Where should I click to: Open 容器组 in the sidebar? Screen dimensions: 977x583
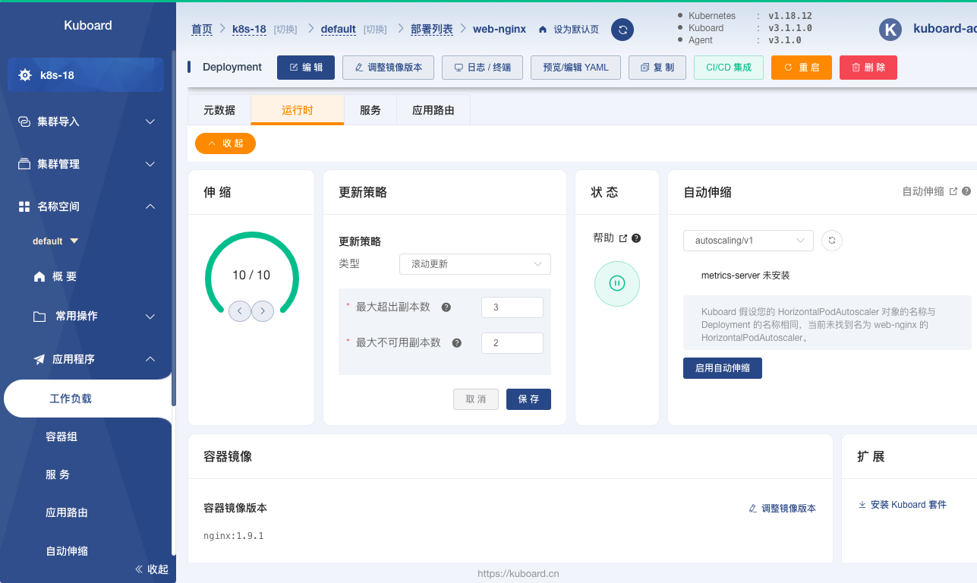pyautogui.click(x=61, y=436)
